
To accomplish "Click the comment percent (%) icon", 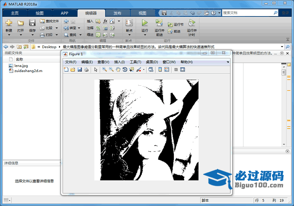I will tap(98, 28).
